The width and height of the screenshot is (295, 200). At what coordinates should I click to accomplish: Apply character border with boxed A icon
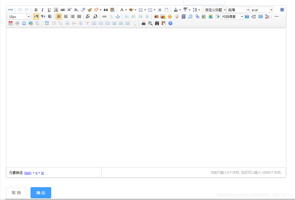56,10
